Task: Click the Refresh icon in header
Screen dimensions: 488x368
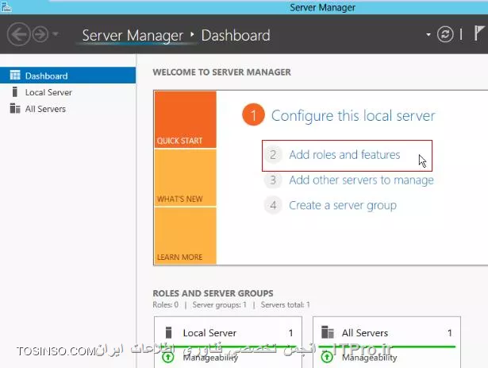Action: coord(445,34)
